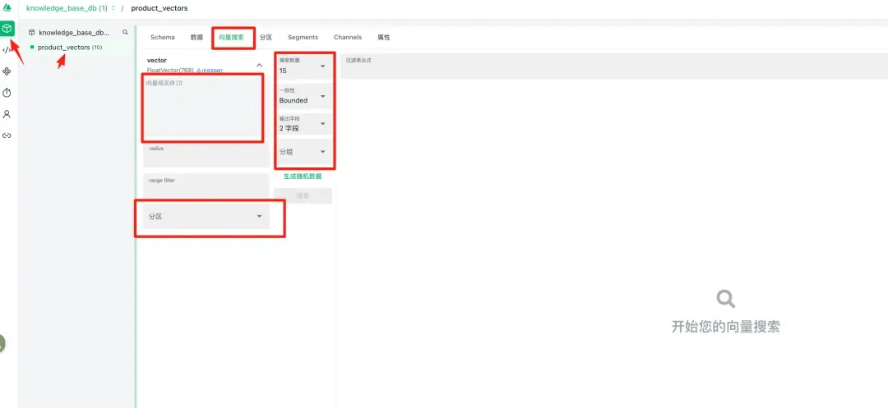Click the Milvus logo at top left

pyautogui.click(x=7, y=7)
